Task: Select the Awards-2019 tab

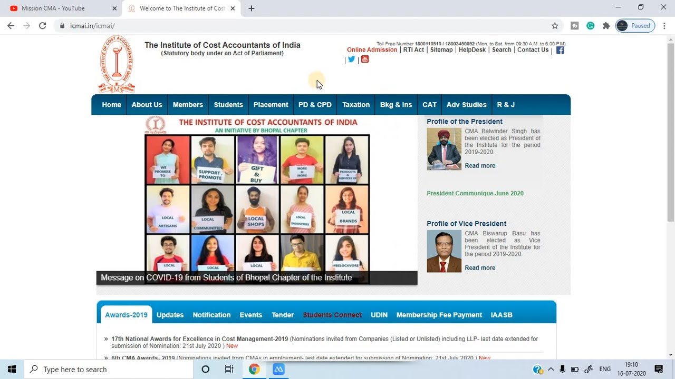Action: click(x=126, y=315)
